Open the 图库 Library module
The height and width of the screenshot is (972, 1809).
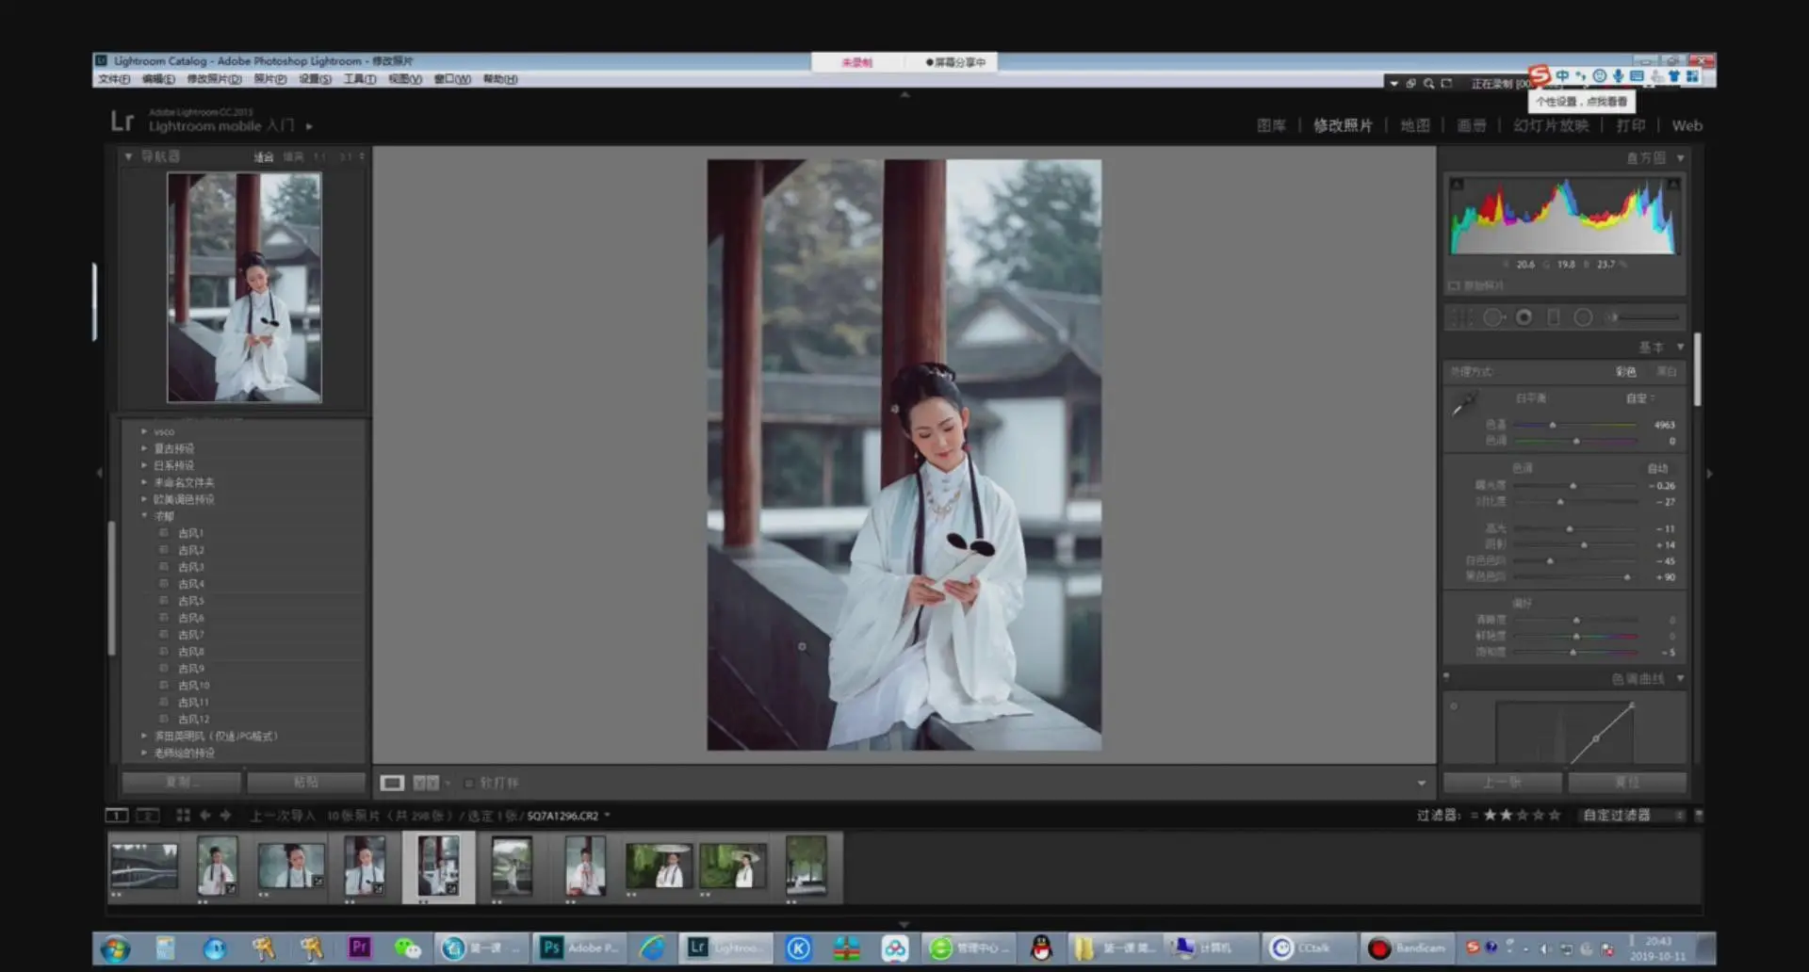point(1271,125)
